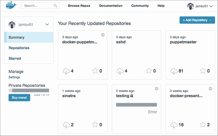Click the star count '2' on docker-present...
218x136 pixels.
208,125
